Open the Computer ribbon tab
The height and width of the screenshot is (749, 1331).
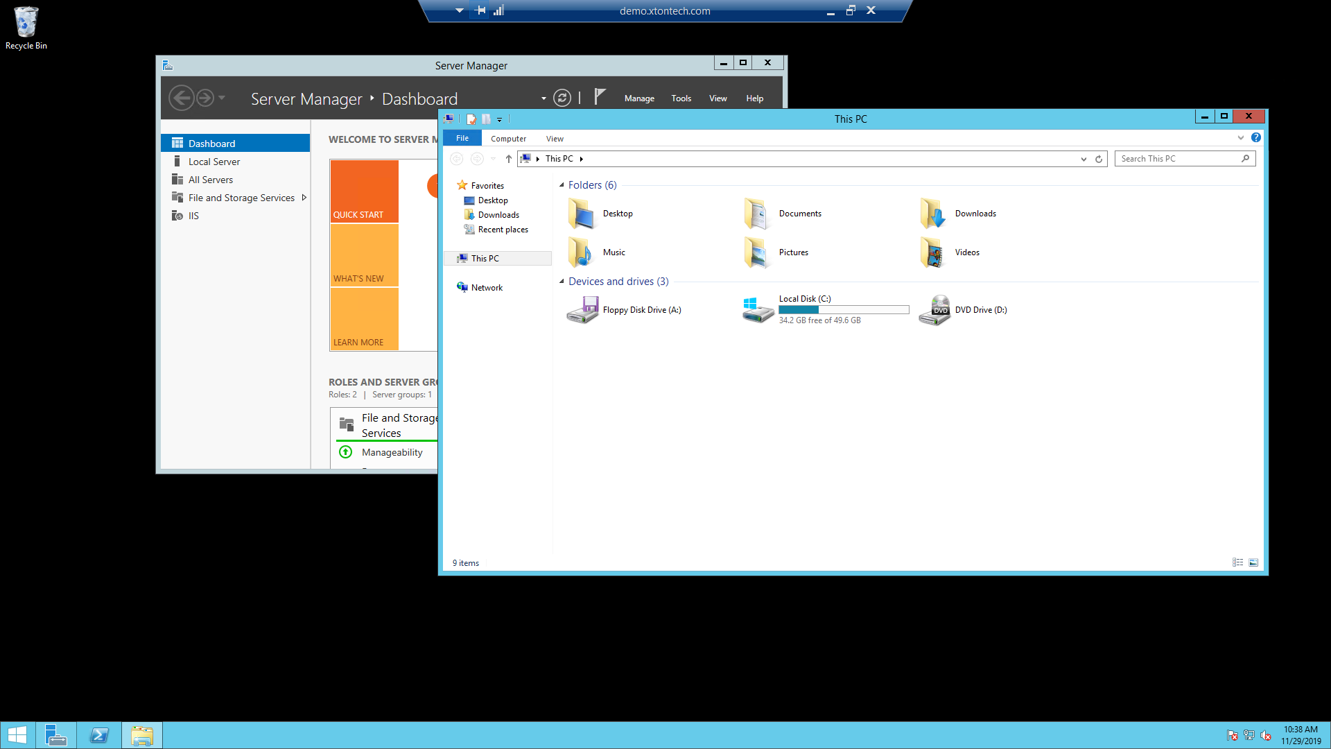(508, 139)
